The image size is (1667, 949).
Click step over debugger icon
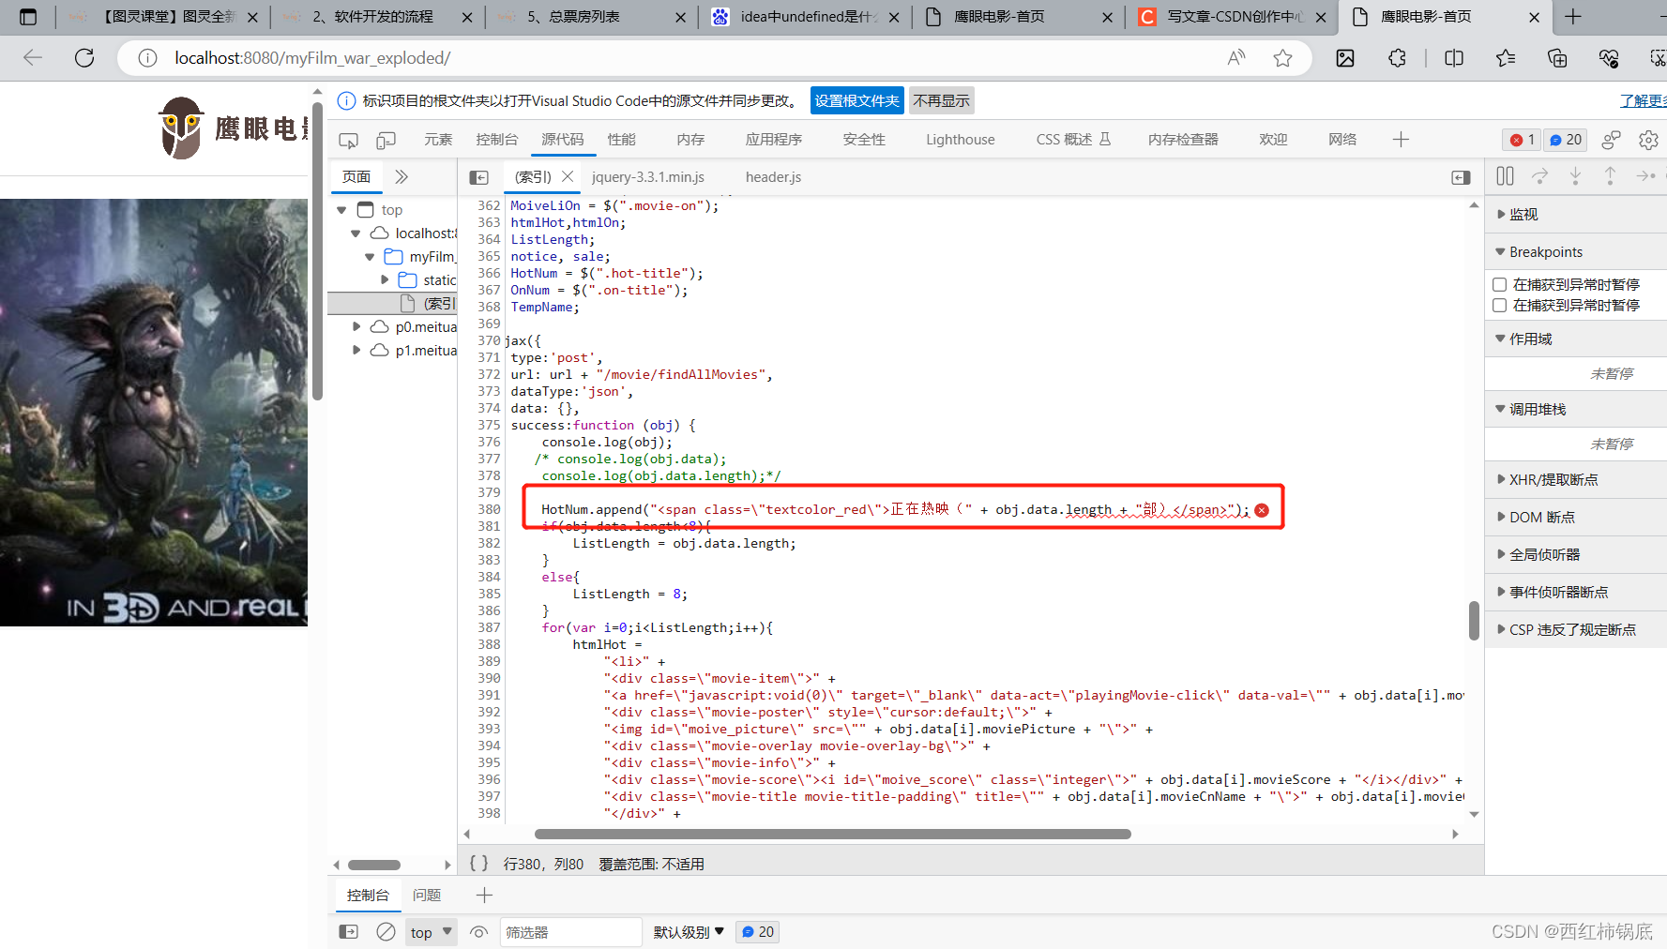click(x=1540, y=175)
